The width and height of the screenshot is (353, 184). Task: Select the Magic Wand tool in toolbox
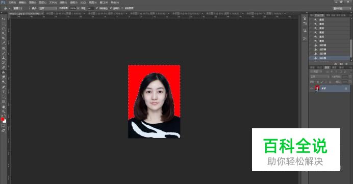pyautogui.click(x=4, y=33)
